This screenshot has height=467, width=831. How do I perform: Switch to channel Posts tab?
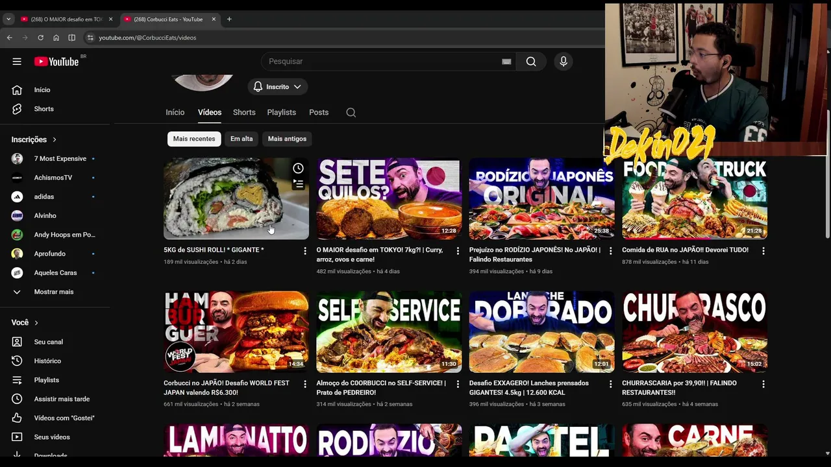coord(319,112)
